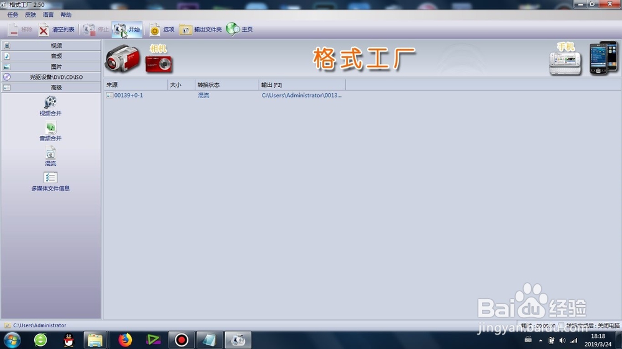Expand the 图片 category in sidebar
The height and width of the screenshot is (349, 622).
pos(51,66)
